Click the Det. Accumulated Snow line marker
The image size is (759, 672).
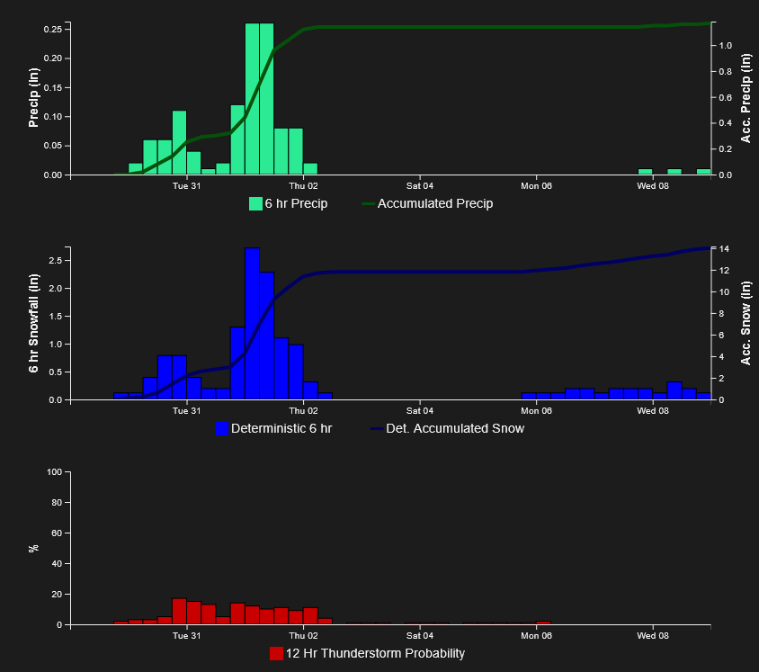pos(377,428)
